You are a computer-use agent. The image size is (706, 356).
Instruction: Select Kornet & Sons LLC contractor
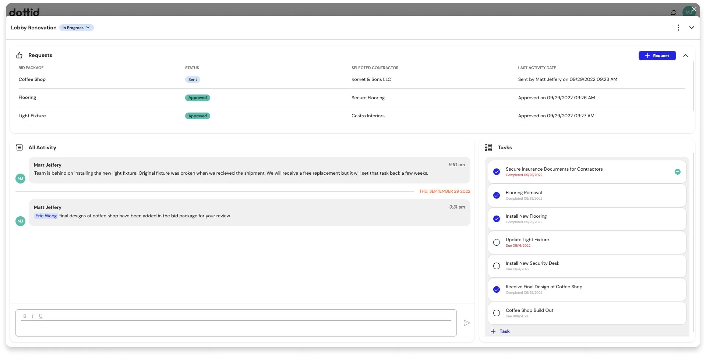[x=371, y=79]
